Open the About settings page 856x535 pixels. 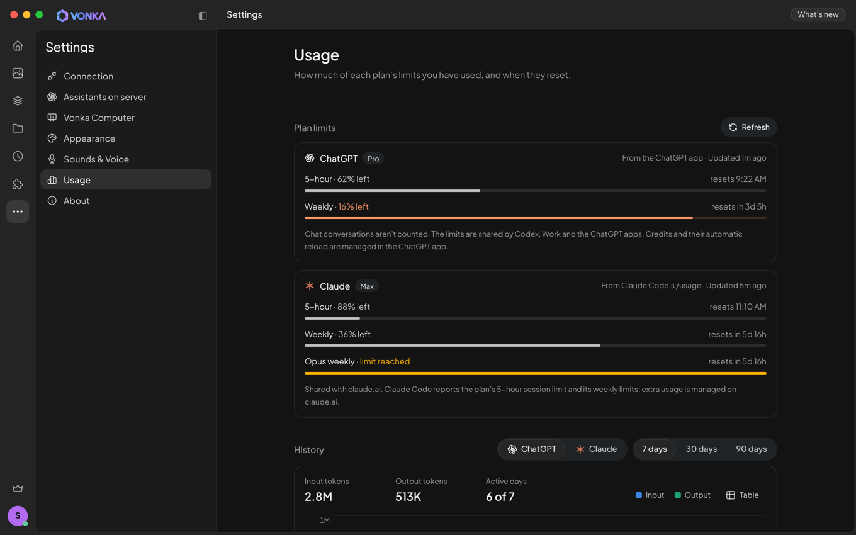[126, 201]
